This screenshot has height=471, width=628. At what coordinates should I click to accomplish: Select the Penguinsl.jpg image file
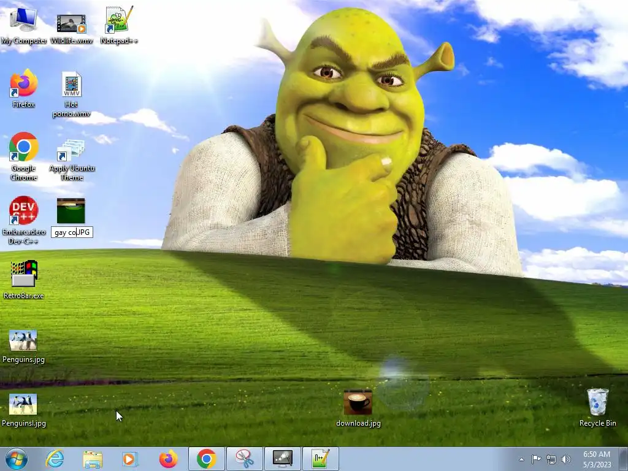[x=24, y=410]
